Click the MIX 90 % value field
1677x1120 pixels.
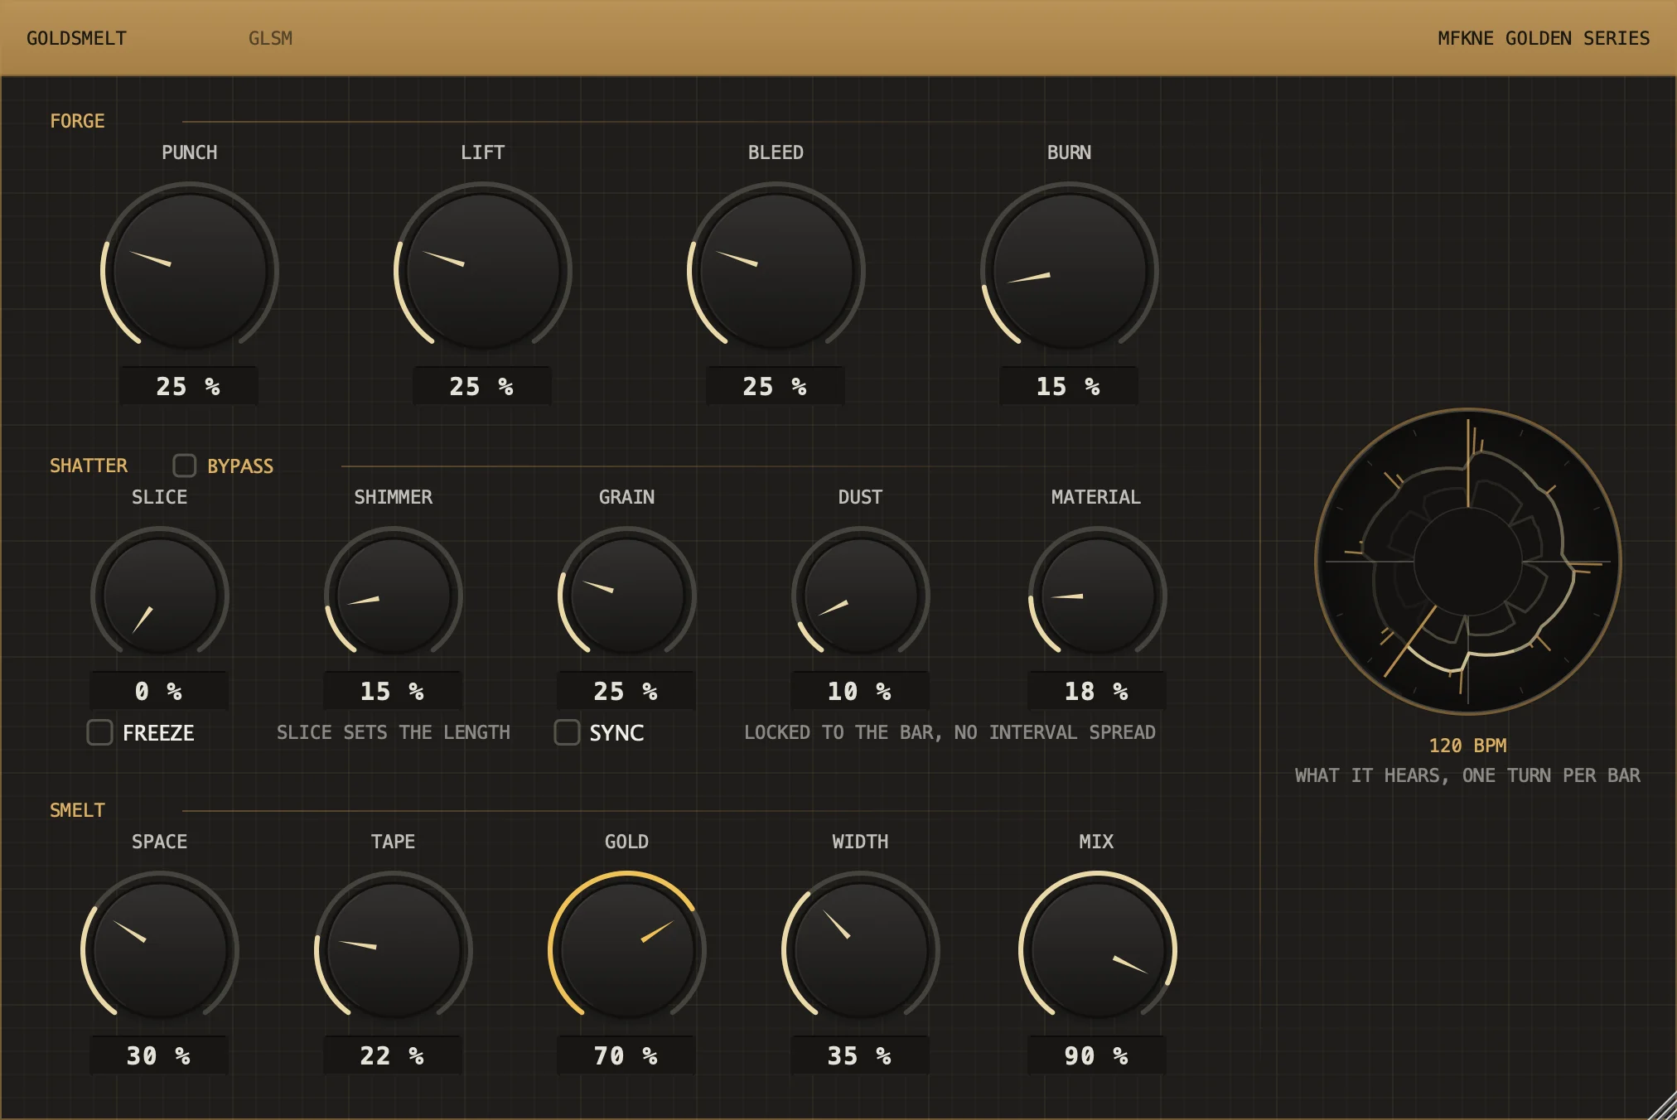click(x=1097, y=1055)
